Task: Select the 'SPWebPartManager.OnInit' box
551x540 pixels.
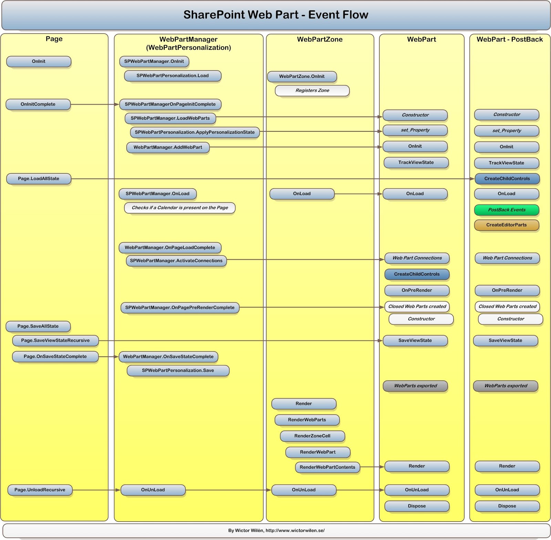Action: tap(154, 62)
